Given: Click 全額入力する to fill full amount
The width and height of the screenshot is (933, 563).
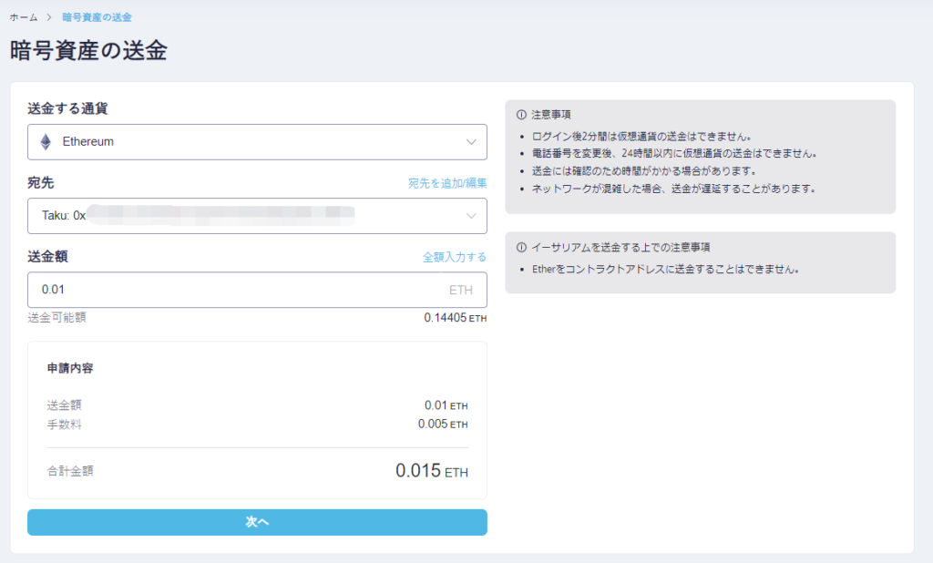Looking at the screenshot, I should tap(455, 257).
